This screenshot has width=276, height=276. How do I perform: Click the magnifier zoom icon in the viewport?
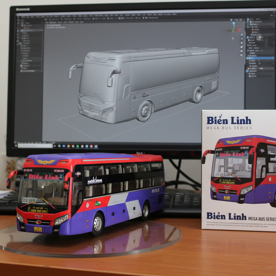[x=242, y=35]
